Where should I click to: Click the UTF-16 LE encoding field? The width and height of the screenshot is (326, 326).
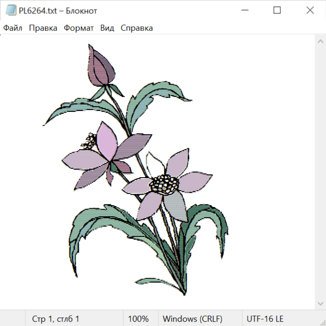(265, 319)
